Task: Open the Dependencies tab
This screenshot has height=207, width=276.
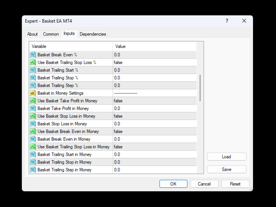Action: [93, 34]
